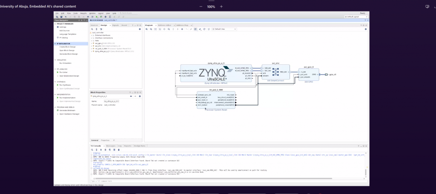Click Teams Zoom Out minus button
This screenshot has height=194, width=436.
tap(201, 6)
